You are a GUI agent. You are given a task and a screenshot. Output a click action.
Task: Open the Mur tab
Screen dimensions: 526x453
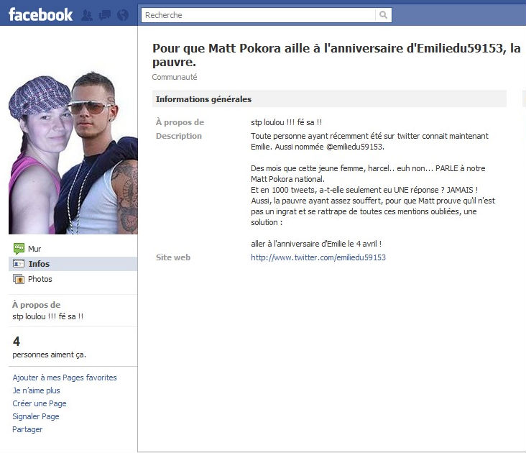pyautogui.click(x=73, y=249)
